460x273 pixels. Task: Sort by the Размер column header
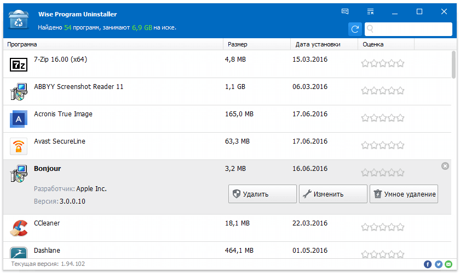[x=256, y=44]
